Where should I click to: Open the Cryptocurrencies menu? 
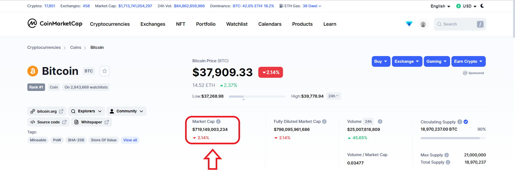[x=110, y=24]
